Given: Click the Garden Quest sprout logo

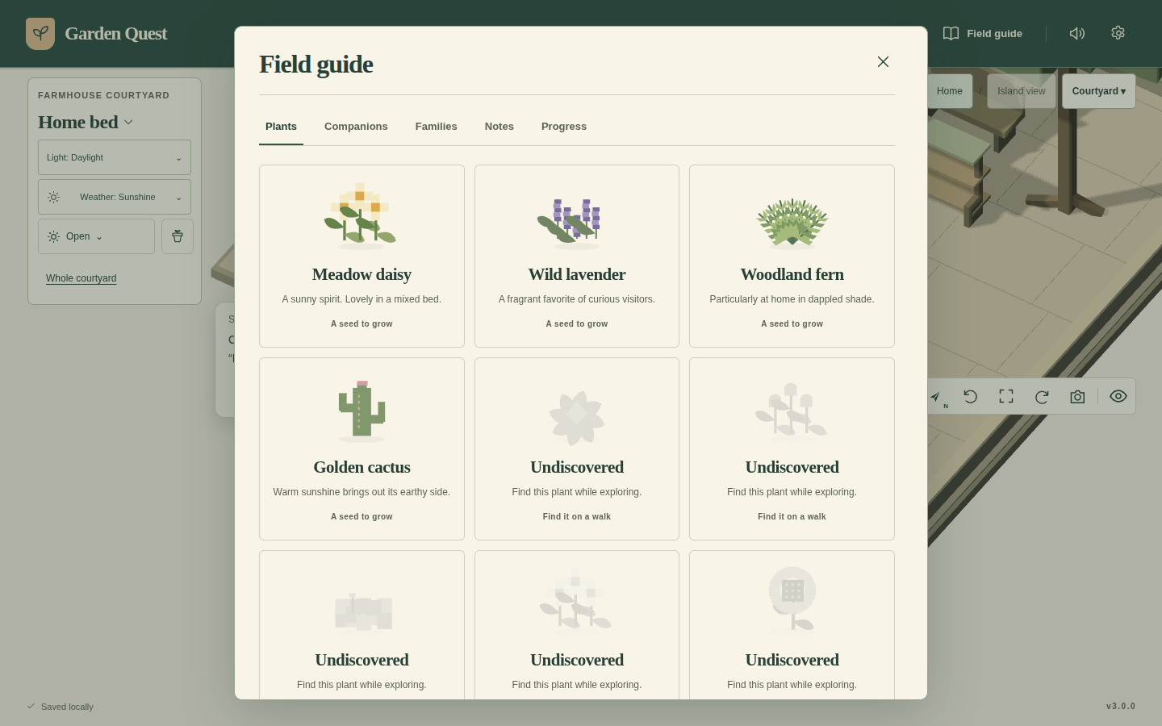Looking at the screenshot, I should 40,34.
